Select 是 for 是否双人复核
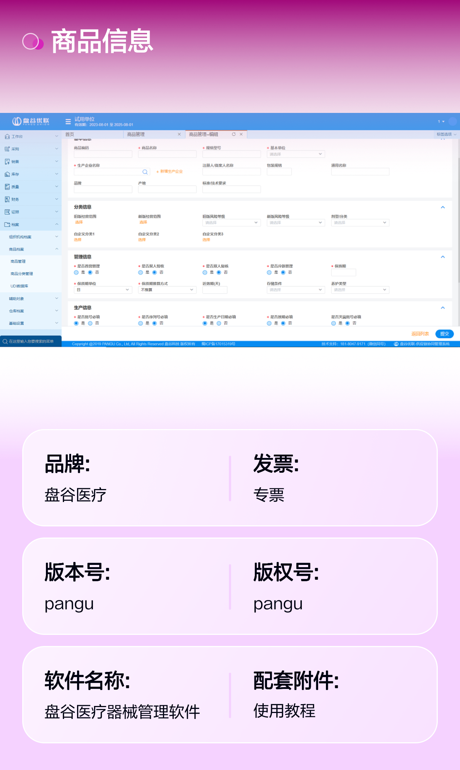 pos(205,272)
